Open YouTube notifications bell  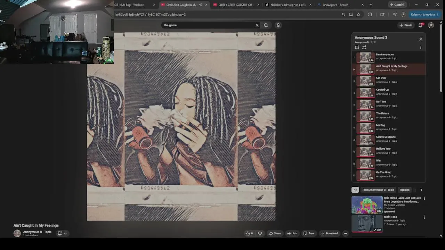coord(421,25)
